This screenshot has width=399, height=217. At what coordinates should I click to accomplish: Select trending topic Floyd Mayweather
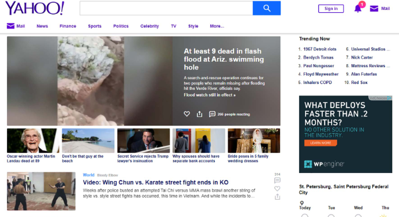coord(321,74)
